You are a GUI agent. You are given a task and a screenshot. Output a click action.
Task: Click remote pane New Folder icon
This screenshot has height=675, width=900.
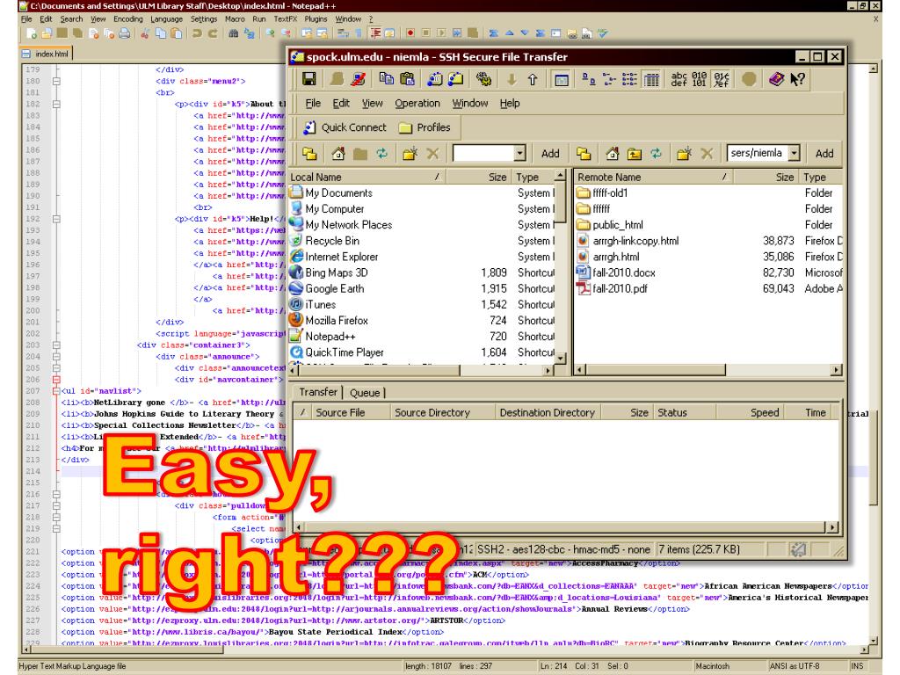click(684, 153)
